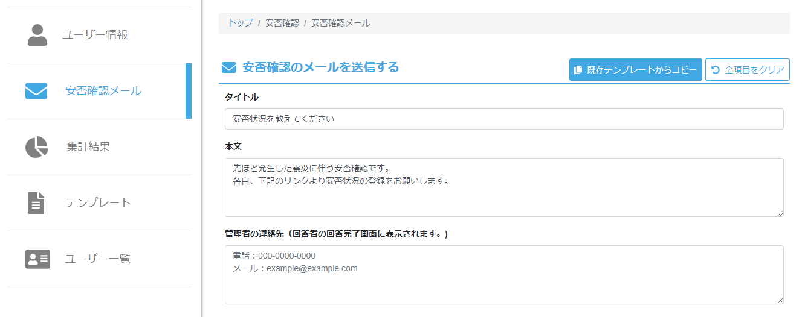Image resolution: width=802 pixels, height=317 pixels.
Task: Open ユーザー一覧 from the sidebar
Action: pyautogui.click(x=99, y=259)
